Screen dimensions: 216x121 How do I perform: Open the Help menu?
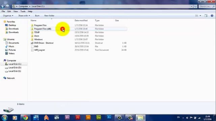[30, 11]
